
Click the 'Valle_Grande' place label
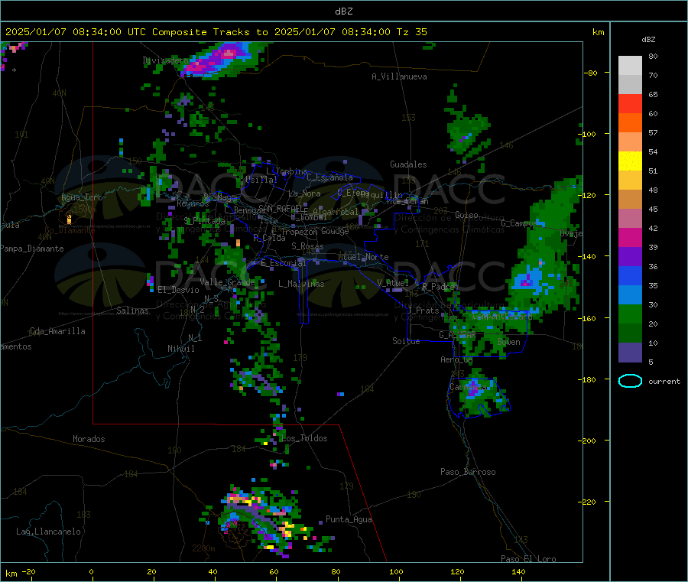(x=227, y=282)
